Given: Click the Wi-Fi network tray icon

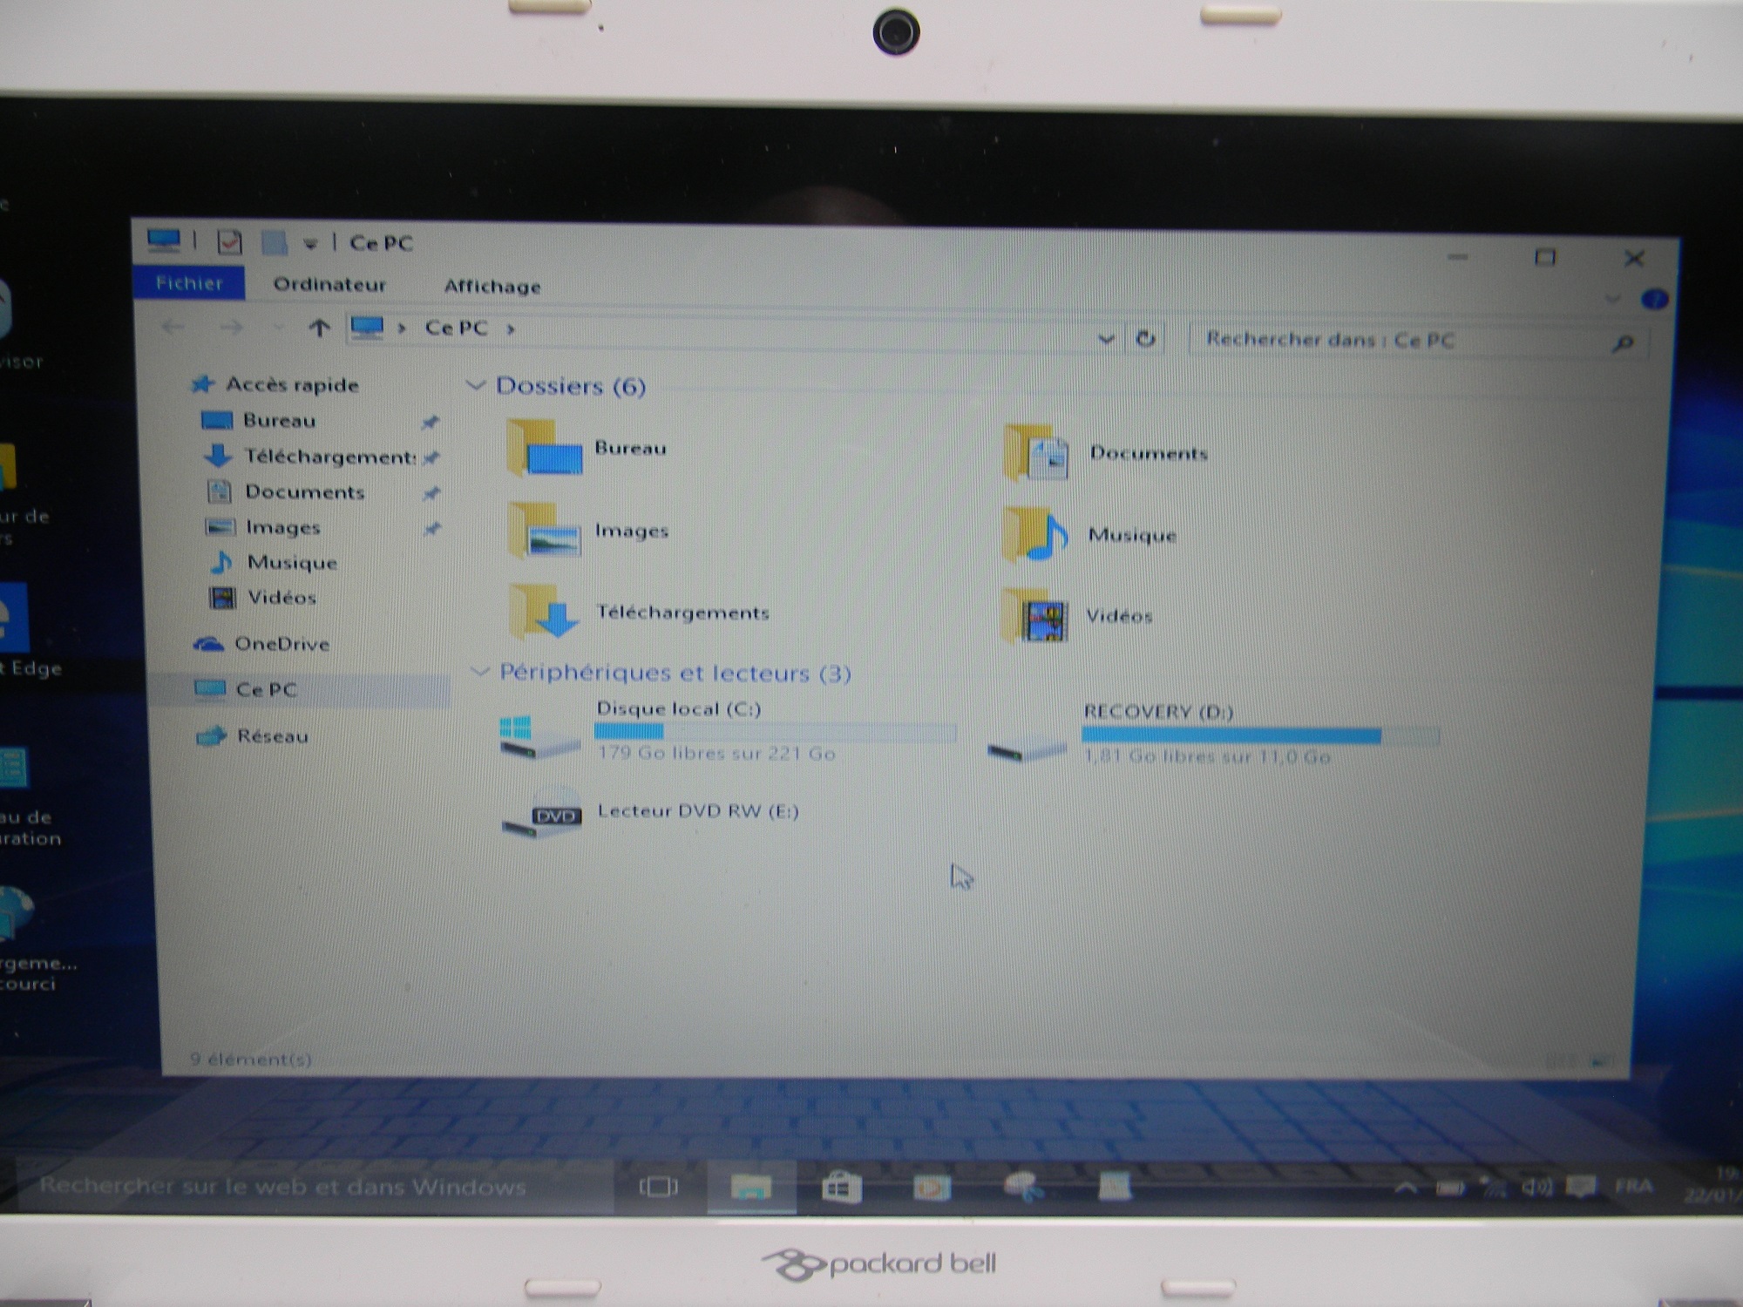Looking at the screenshot, I should [1492, 1187].
